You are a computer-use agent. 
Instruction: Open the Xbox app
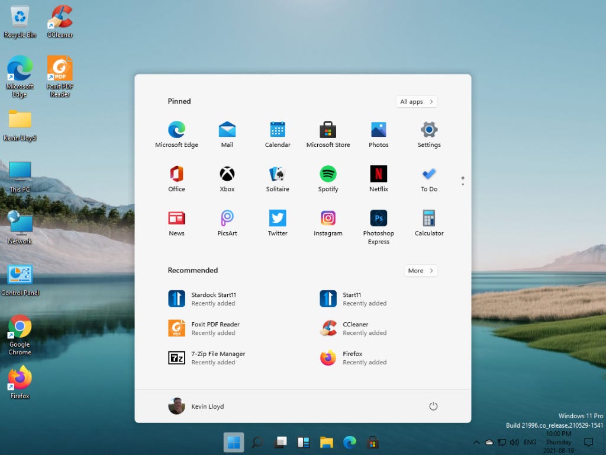[227, 179]
